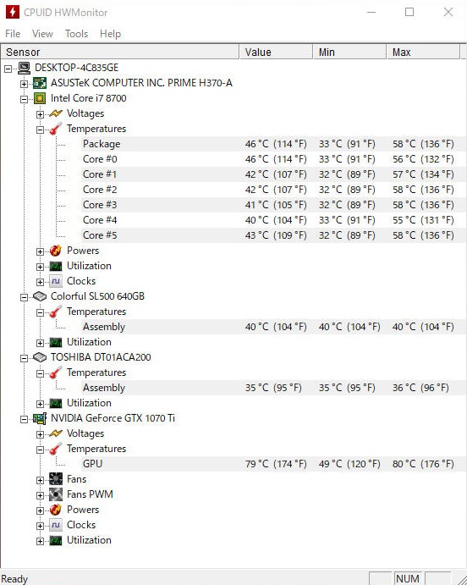Click the DESKTOP-4C835GE computer icon
Image resolution: width=467 pixels, height=585 pixels.
click(x=24, y=68)
